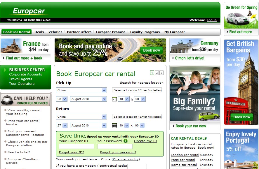Click the Log in link
This screenshot has width=259, height=169.
click(212, 20)
